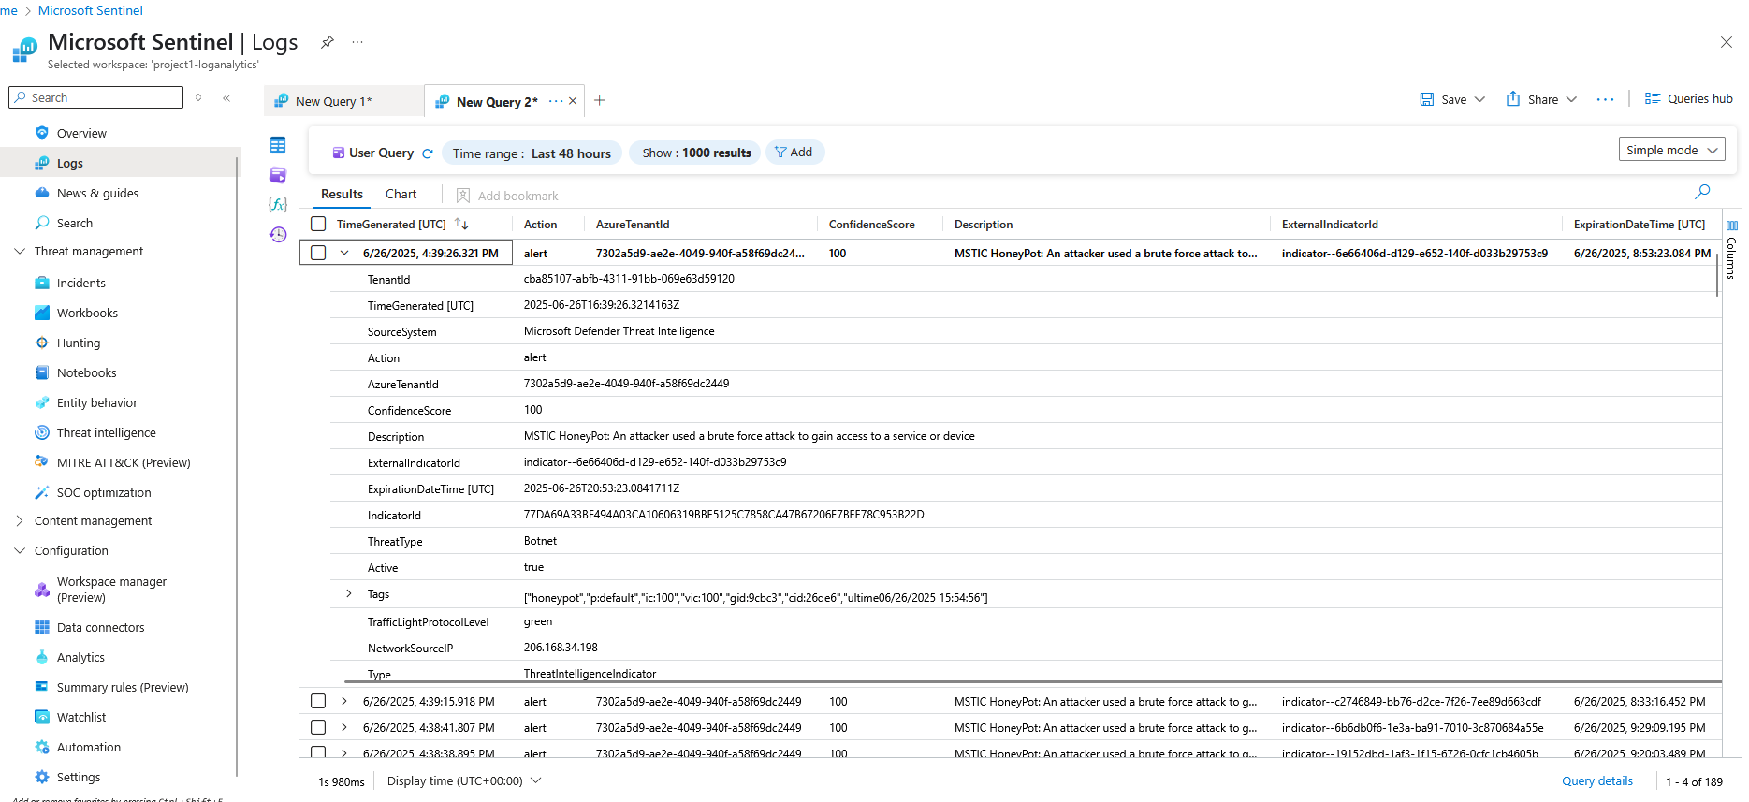Viewport: 1749px width, 802px height.
Task: Add a new query tab
Action: pos(600,100)
